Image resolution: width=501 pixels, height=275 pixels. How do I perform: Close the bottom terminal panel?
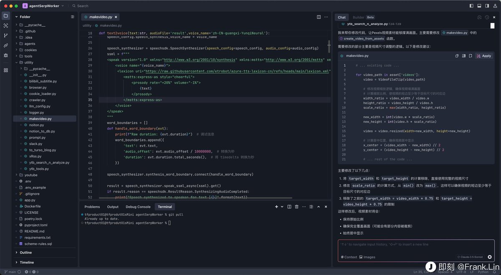(326, 207)
